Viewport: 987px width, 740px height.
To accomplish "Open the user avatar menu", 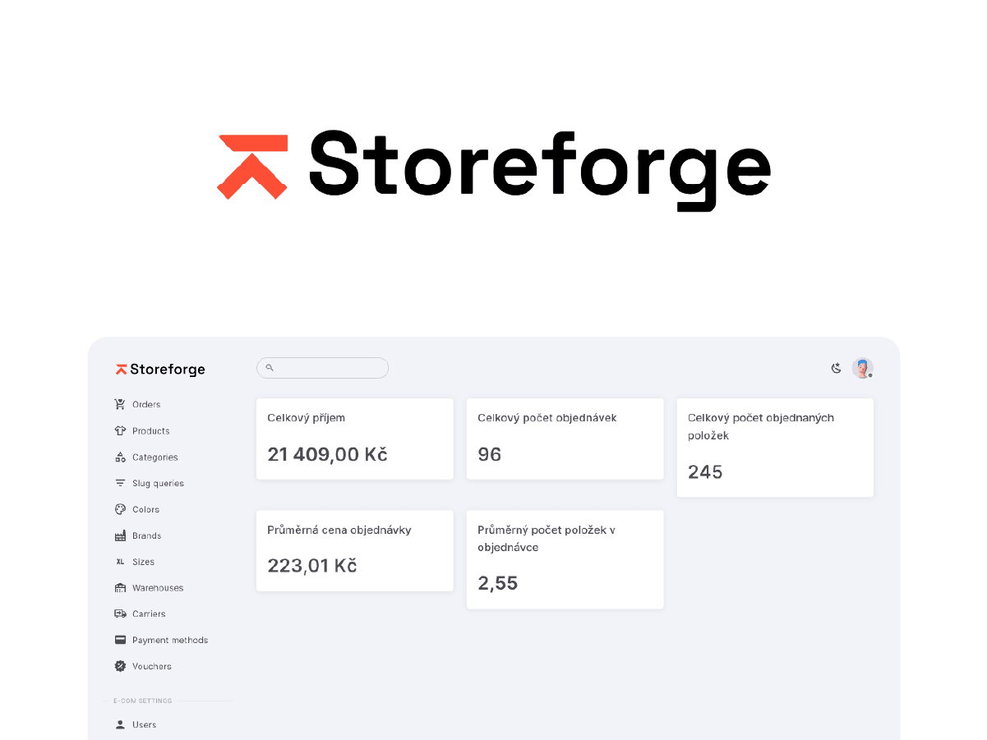I will click(862, 368).
